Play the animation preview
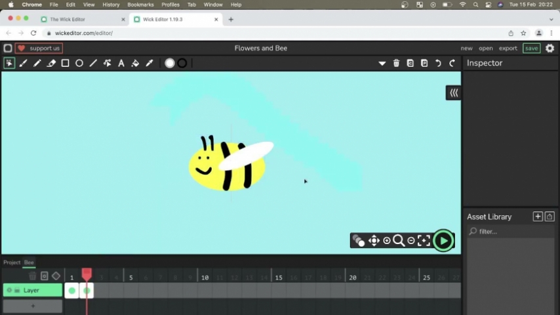This screenshot has height=315, width=560. pyautogui.click(x=443, y=241)
